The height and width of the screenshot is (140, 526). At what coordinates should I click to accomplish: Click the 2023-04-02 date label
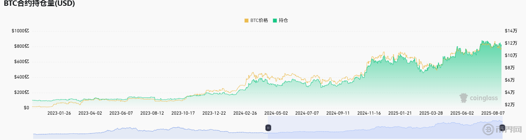point(90,113)
